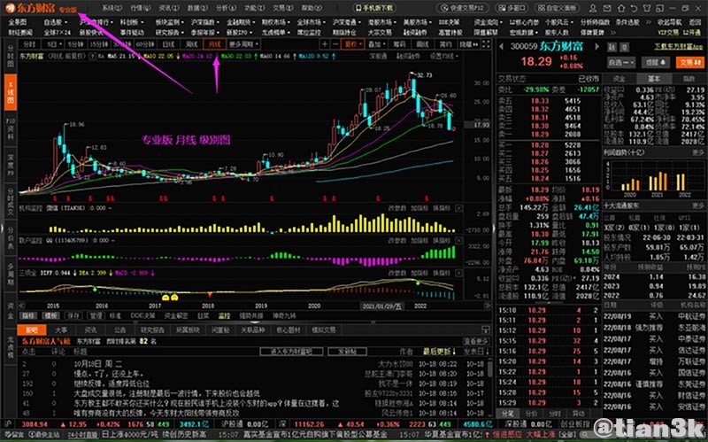
Task: Click the orange 交易 button
Action: 690,63
